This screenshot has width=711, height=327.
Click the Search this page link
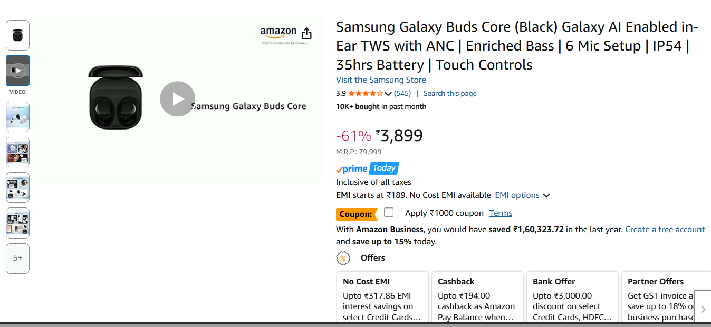pos(450,94)
